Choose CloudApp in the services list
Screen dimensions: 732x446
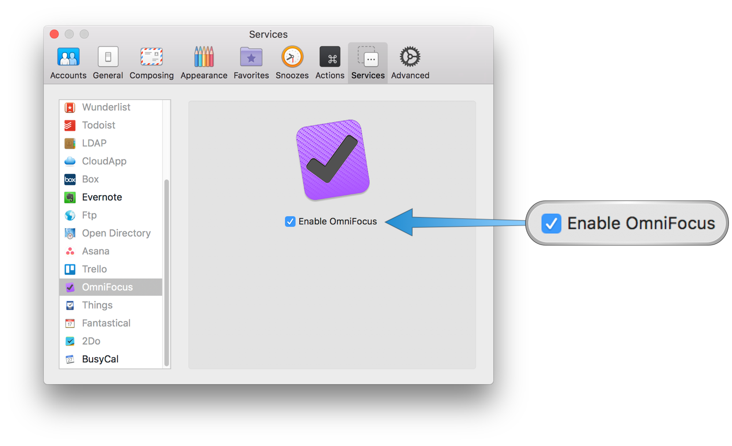[111, 161]
